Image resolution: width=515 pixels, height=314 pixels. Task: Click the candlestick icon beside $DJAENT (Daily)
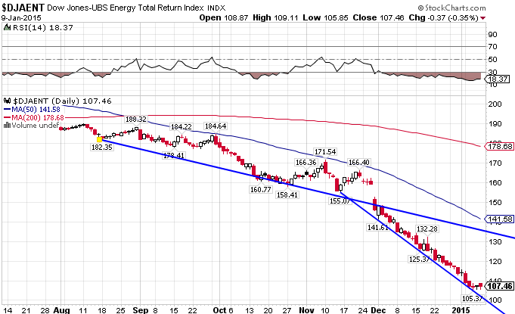(8, 101)
